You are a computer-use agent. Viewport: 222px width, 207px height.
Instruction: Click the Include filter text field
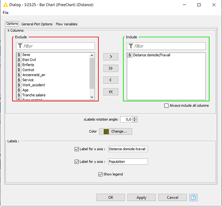[x=166, y=46]
